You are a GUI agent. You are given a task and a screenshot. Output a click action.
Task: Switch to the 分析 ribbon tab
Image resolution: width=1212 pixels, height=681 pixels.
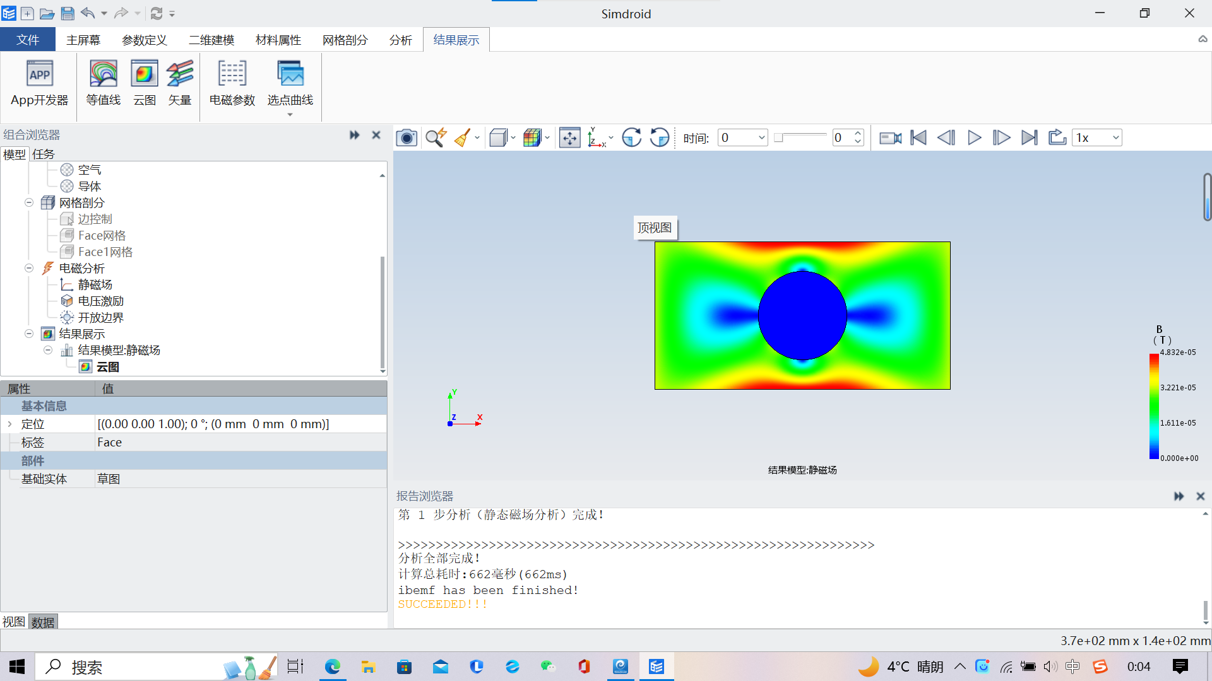pos(401,40)
